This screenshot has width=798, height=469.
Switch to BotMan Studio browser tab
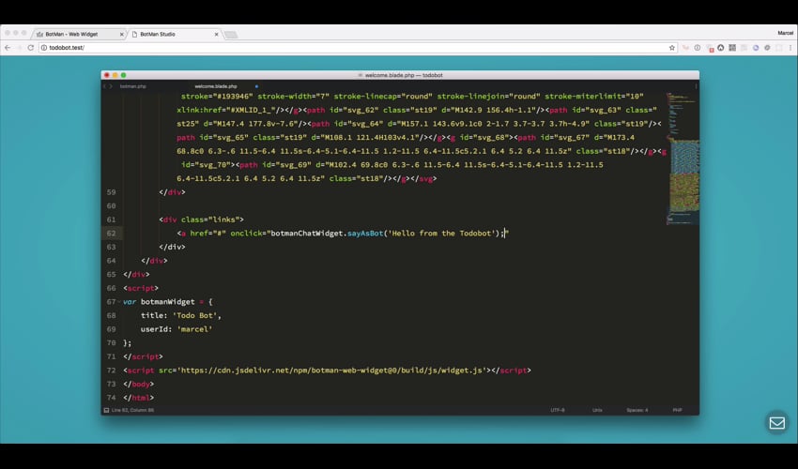(175, 34)
